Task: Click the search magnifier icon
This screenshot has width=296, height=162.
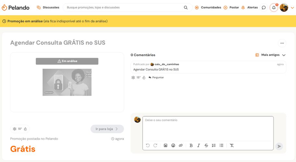Action: (x=186, y=7)
